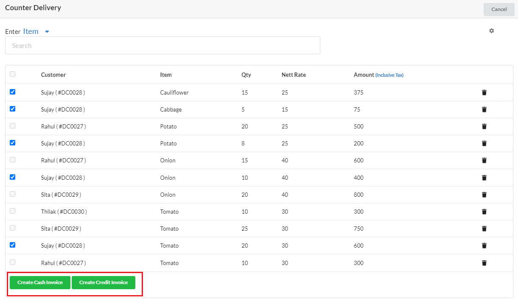This screenshot has height=307, width=518.
Task: Uncheck the Sujay Potato checkbox
Action: pos(13,142)
